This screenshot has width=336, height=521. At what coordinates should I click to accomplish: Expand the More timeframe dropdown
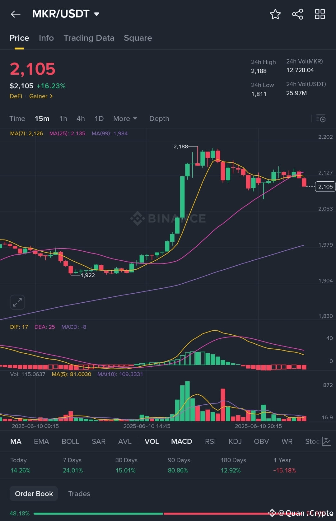click(x=125, y=119)
